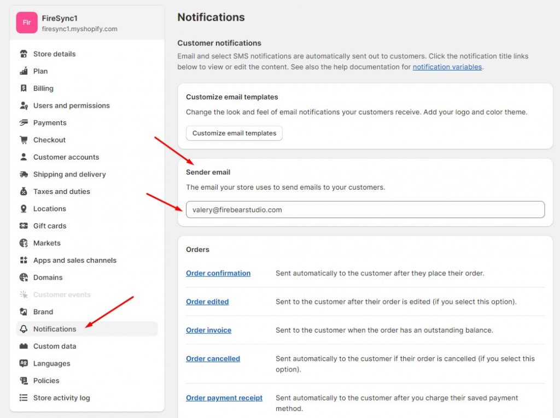Open Store activity log from sidebar

point(61,398)
